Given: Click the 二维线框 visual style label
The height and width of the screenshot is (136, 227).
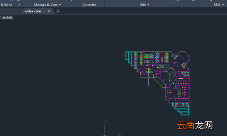Looking at the screenshot, I should pyautogui.click(x=6, y=18).
